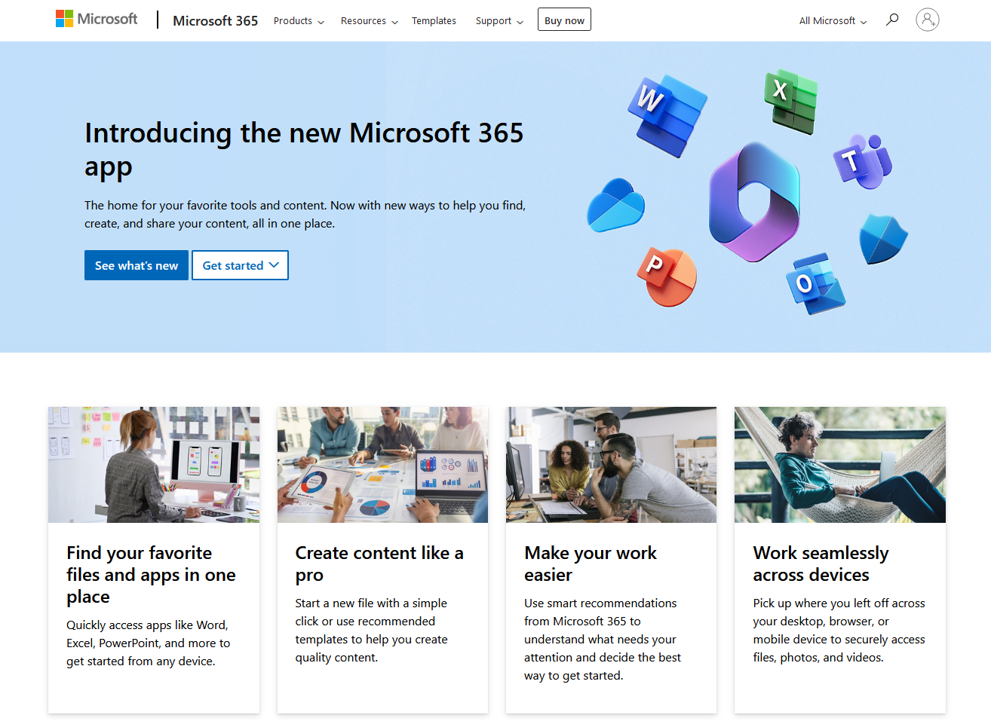
Task: Select the Excel icon
Action: point(790,103)
